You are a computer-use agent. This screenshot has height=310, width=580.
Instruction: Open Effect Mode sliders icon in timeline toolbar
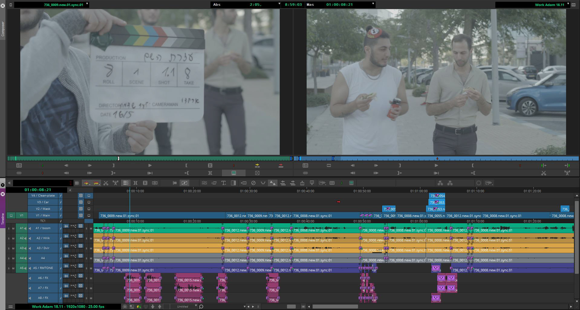tap(204, 183)
